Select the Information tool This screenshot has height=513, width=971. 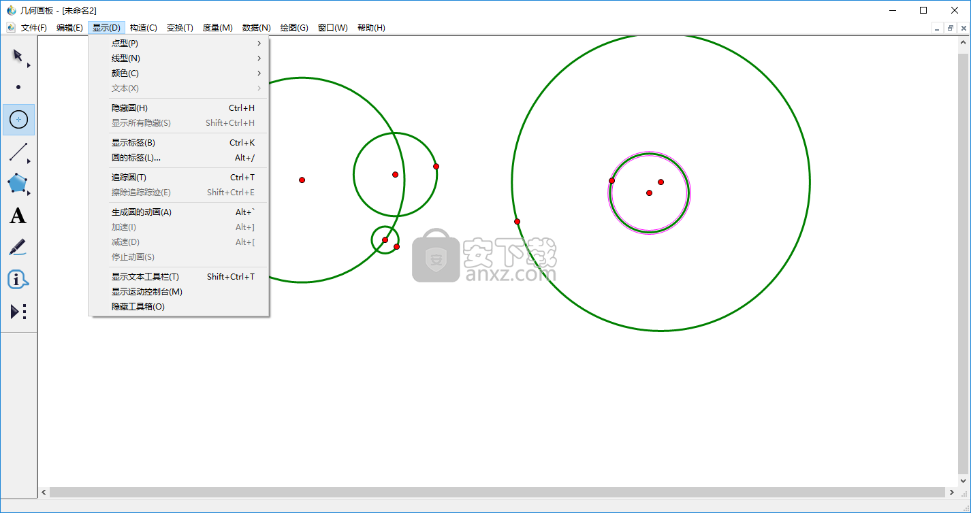click(x=18, y=280)
